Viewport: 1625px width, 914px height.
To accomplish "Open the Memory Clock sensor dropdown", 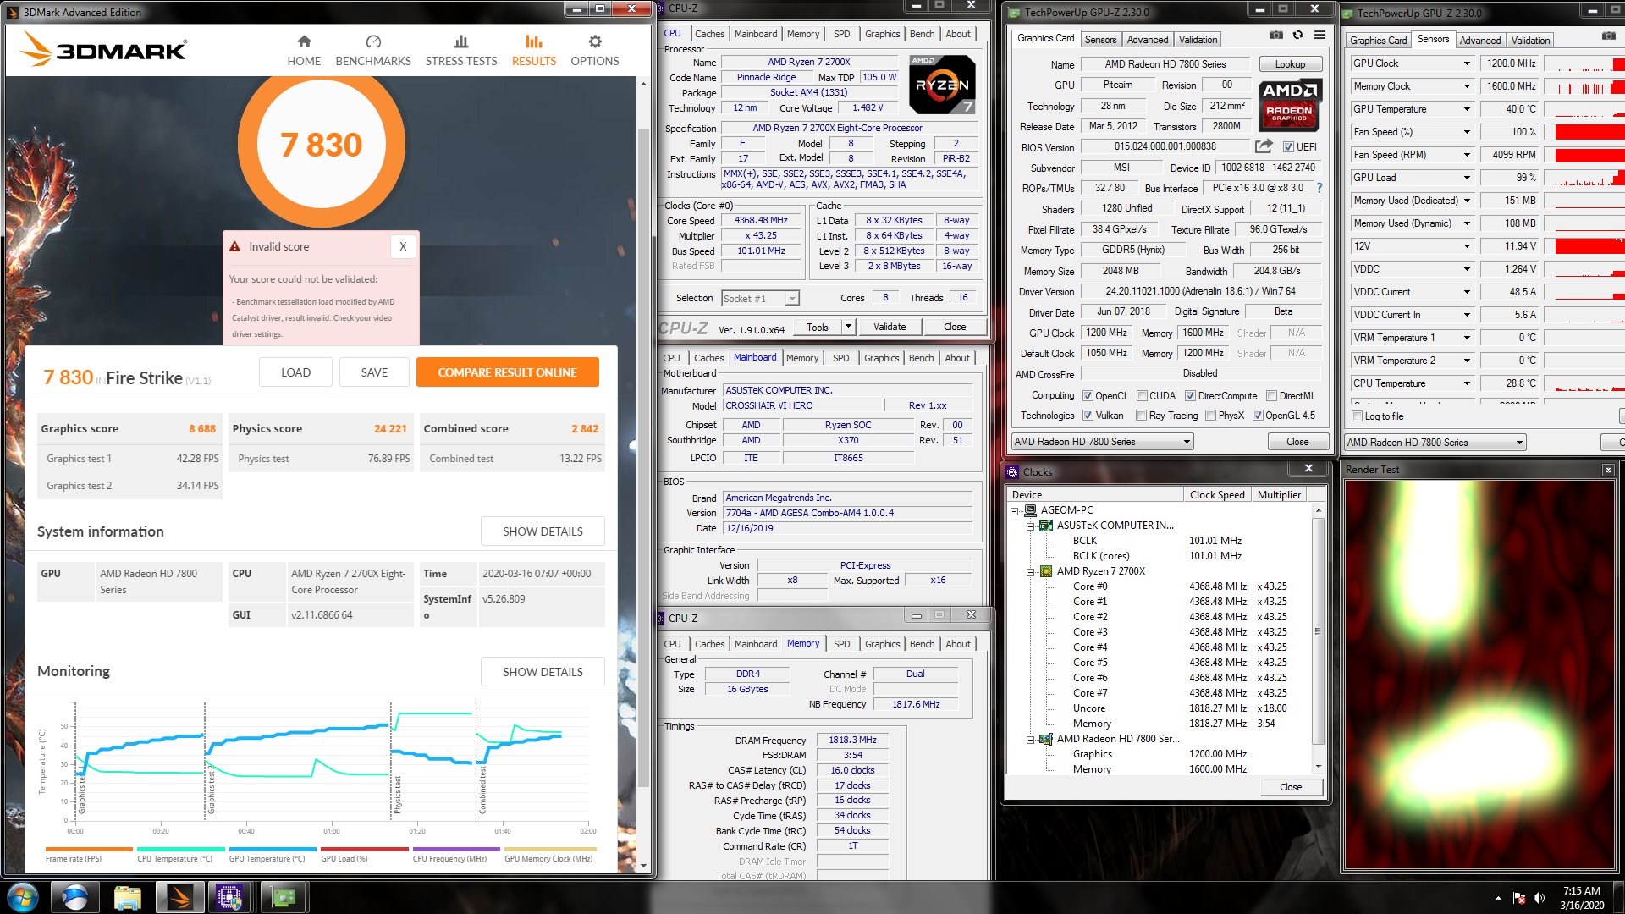I will (x=1467, y=86).
